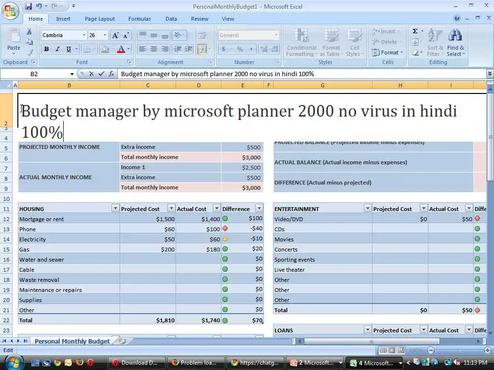Viewport: 494px width, 370px height.
Task: Select the Personal Monthly Budget sheet tab
Action: (72, 342)
